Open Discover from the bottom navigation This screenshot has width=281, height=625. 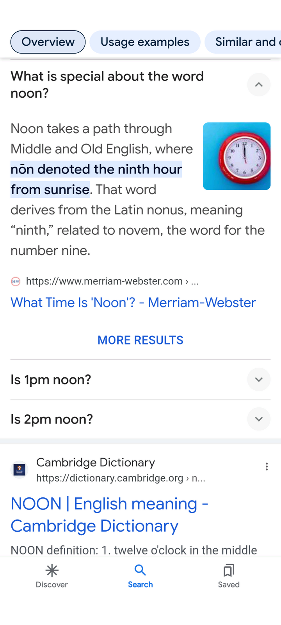point(52,576)
